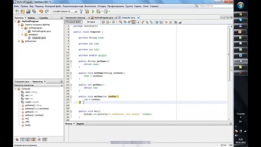Toggle Rectangular Selection in editor toolbar
261x147 pixels.
click(138, 22)
